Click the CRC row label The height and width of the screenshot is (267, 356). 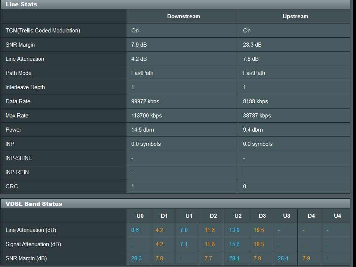coord(12,186)
